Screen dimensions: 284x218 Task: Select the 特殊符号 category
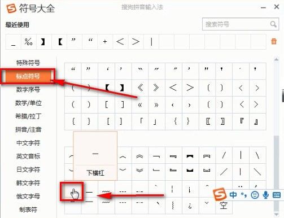click(28, 63)
